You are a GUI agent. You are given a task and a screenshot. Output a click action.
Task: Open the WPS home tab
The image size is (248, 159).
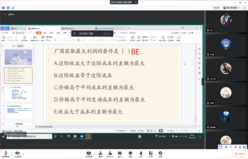(x=5, y=28)
